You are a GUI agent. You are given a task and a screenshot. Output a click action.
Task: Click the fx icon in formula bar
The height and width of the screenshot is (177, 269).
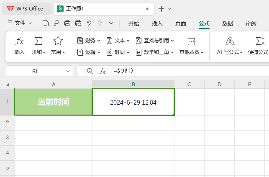point(102,71)
